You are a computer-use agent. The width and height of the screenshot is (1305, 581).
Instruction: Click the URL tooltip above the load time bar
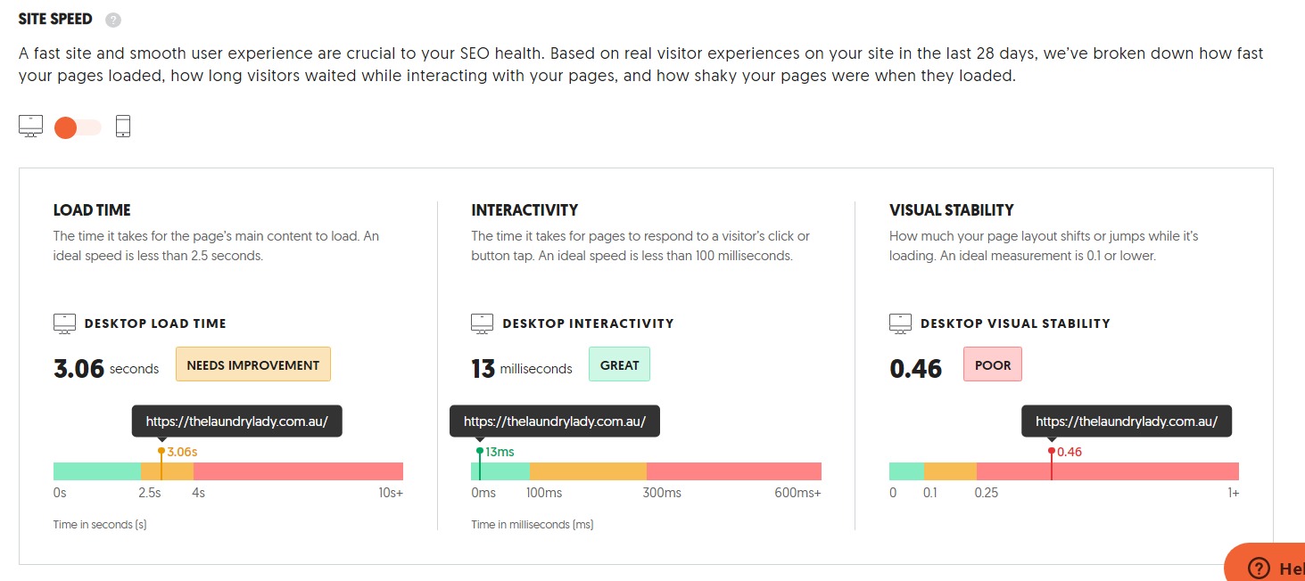237,421
